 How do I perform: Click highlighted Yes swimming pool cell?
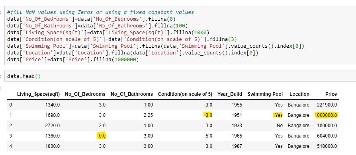pos(278,115)
